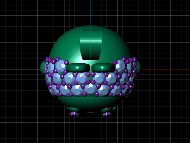190x143 pixels.
Task: Select the left foot under the green sphere
Action: pyautogui.click(x=74, y=112)
